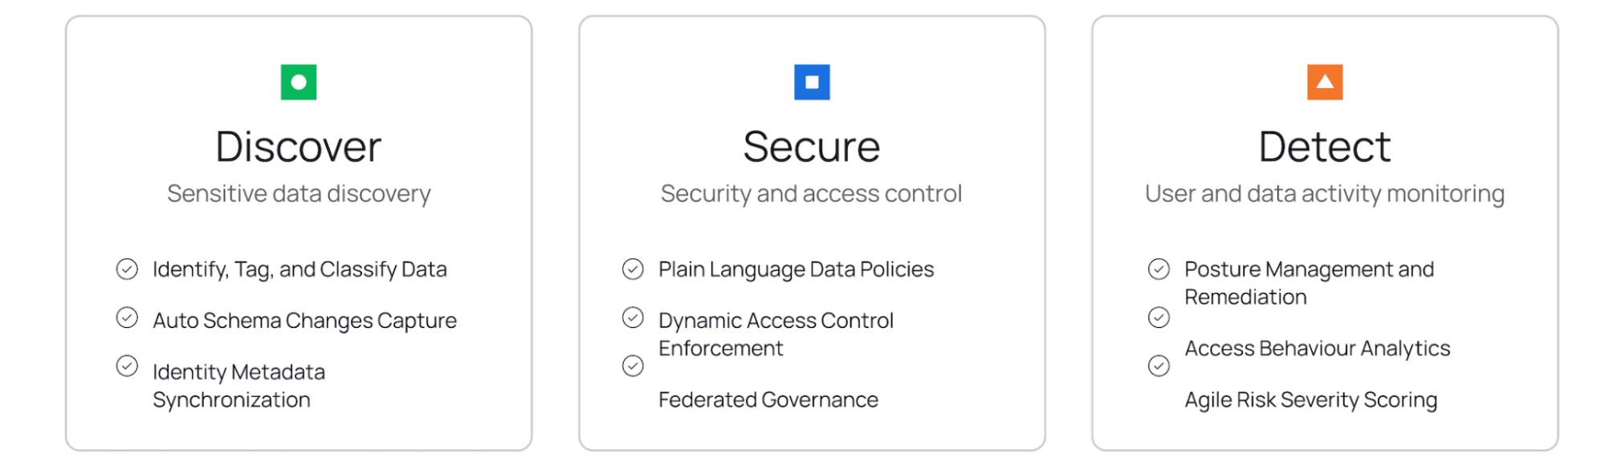
Task: Open the Secure heading
Action: click(812, 147)
